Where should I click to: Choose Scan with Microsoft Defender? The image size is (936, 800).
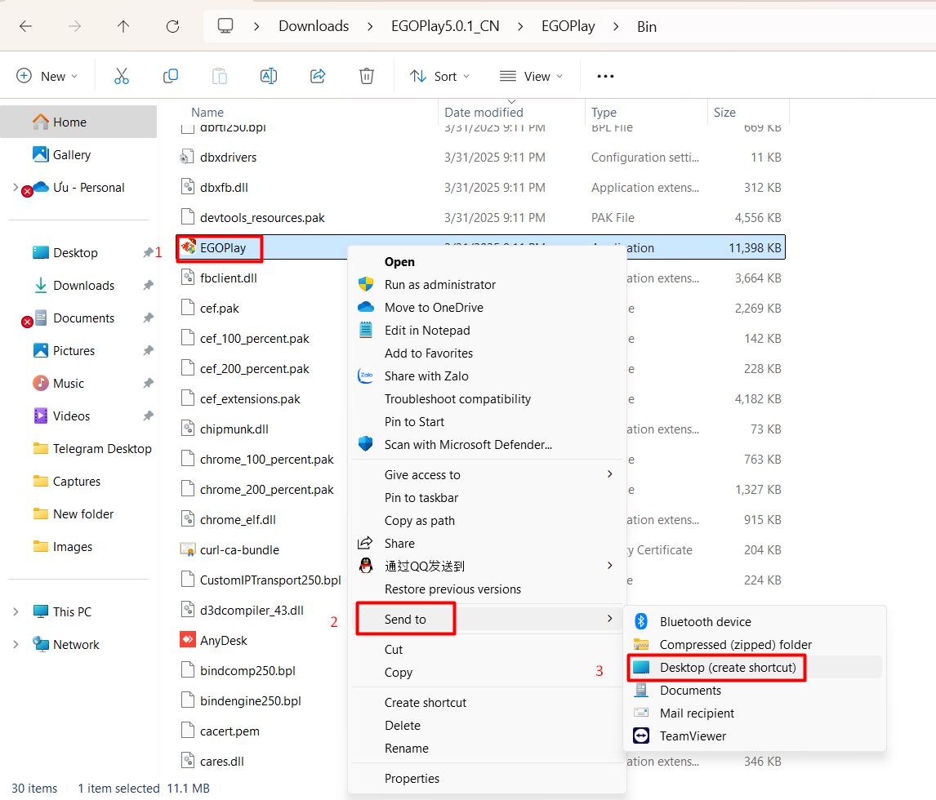pyautogui.click(x=487, y=444)
